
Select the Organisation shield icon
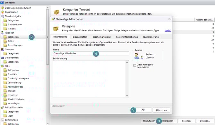[3, 12]
